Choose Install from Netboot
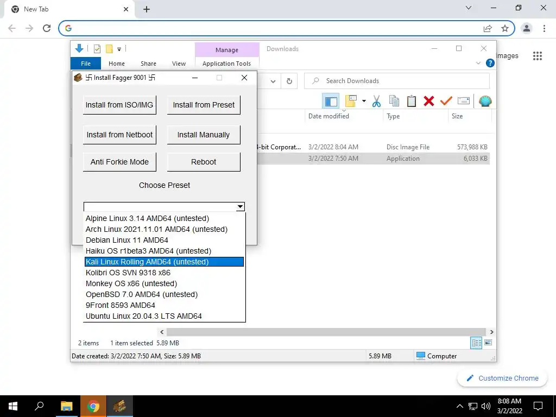 click(x=119, y=135)
